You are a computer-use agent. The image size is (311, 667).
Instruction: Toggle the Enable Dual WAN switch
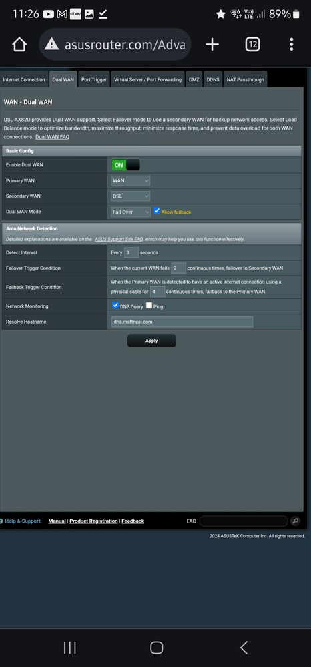(x=125, y=165)
